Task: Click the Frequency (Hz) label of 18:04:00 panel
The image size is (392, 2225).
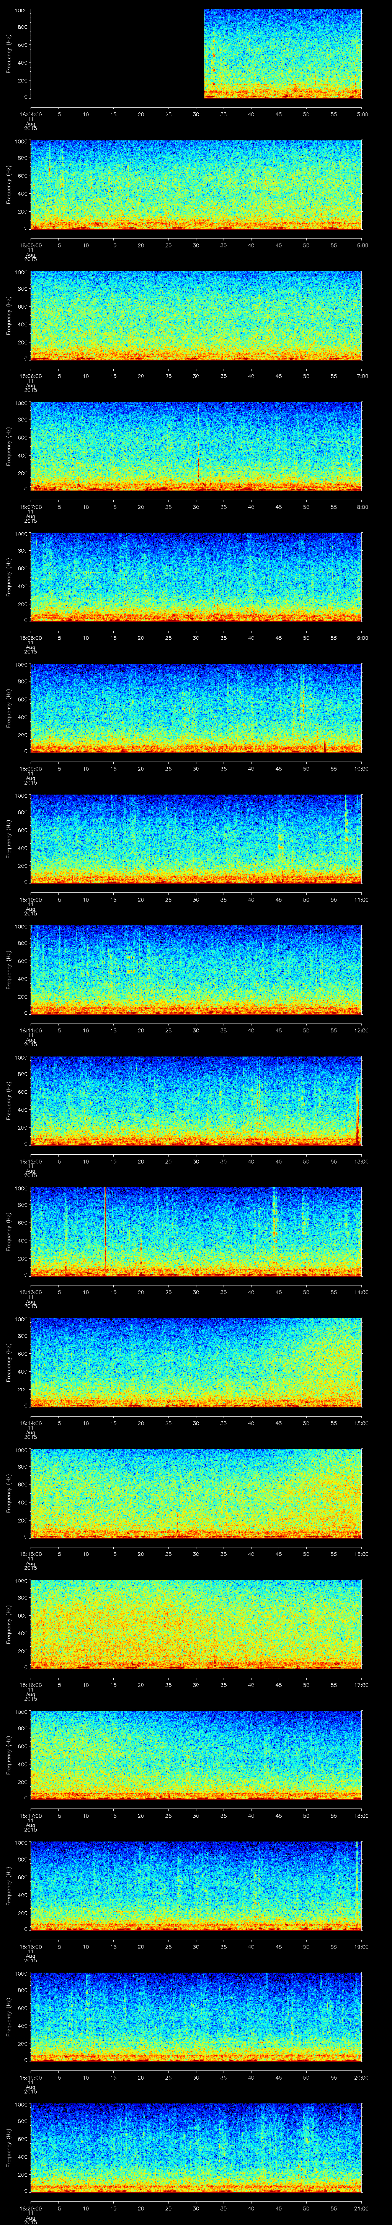Action: click(x=9, y=54)
